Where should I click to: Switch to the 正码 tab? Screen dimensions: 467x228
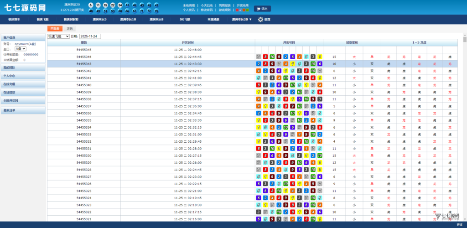point(70,28)
